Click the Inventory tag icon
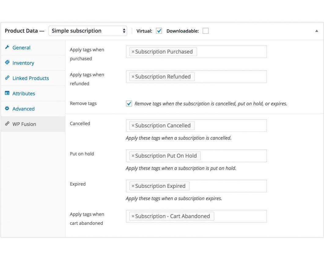324x259 pixels. pyautogui.click(x=7, y=63)
